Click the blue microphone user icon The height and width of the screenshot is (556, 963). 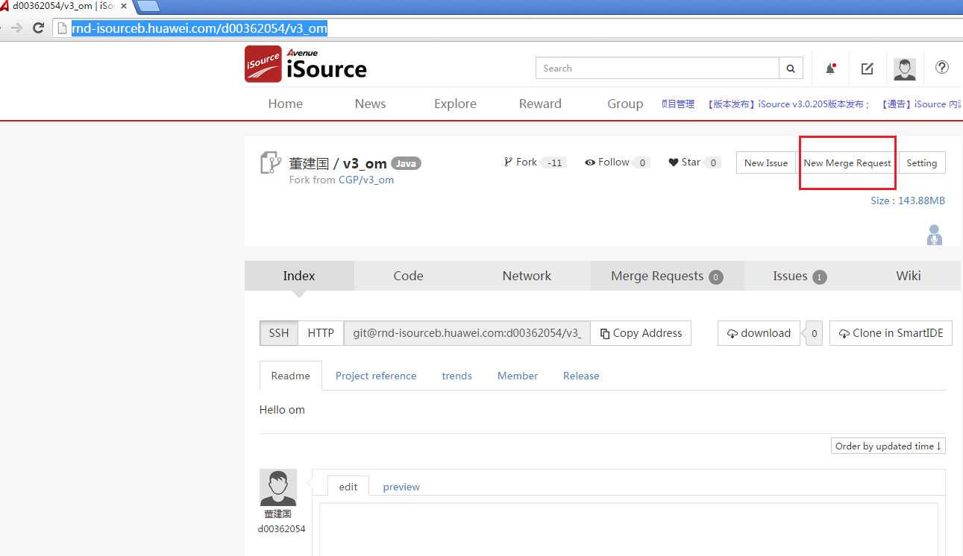934,235
